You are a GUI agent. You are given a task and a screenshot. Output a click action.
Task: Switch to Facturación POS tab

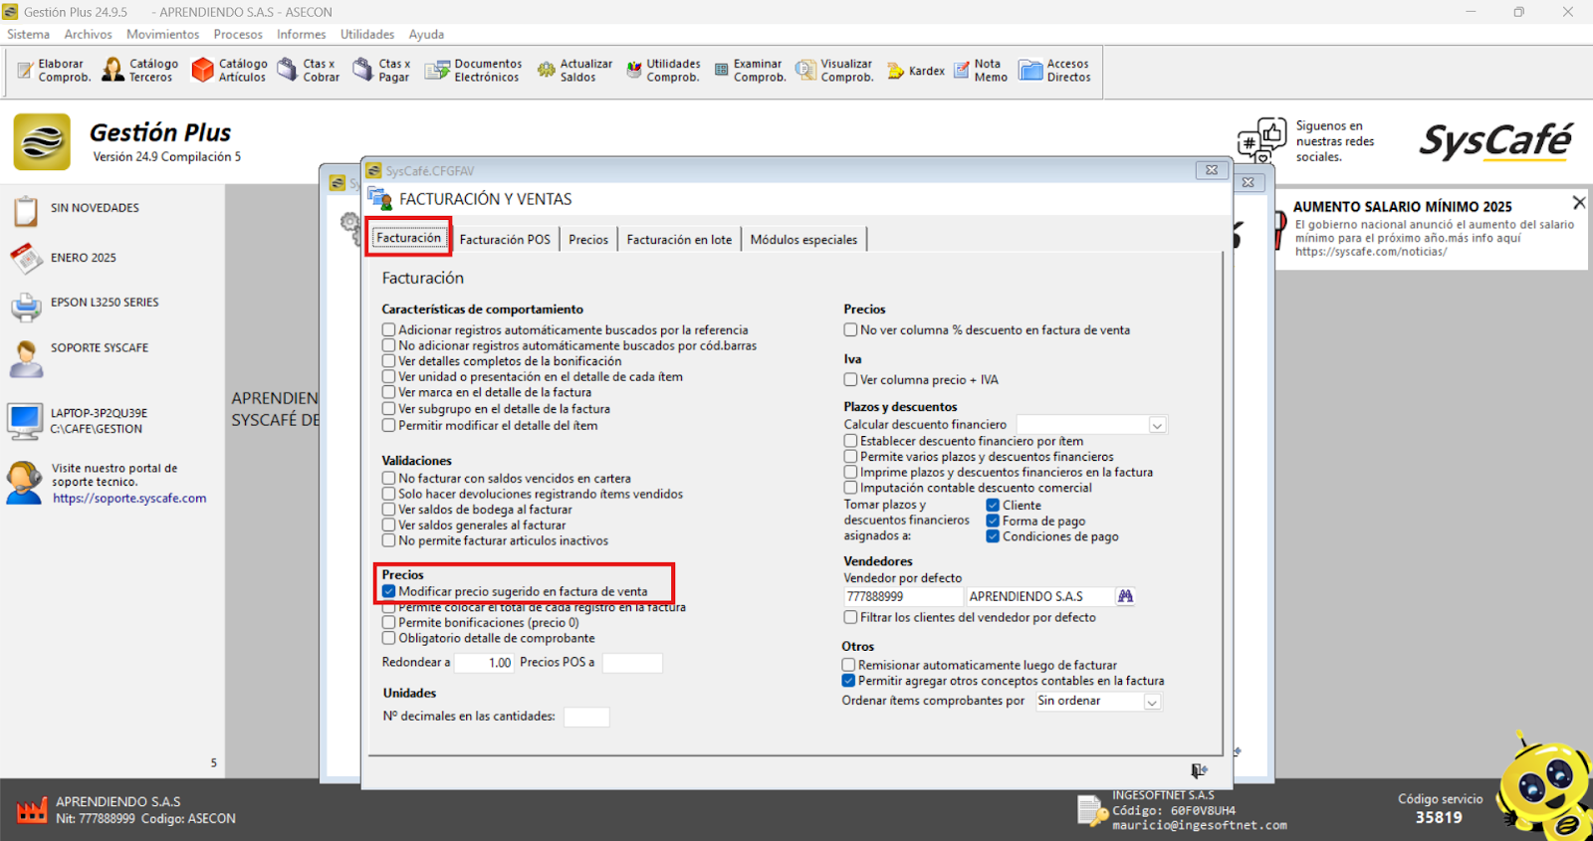tap(505, 240)
